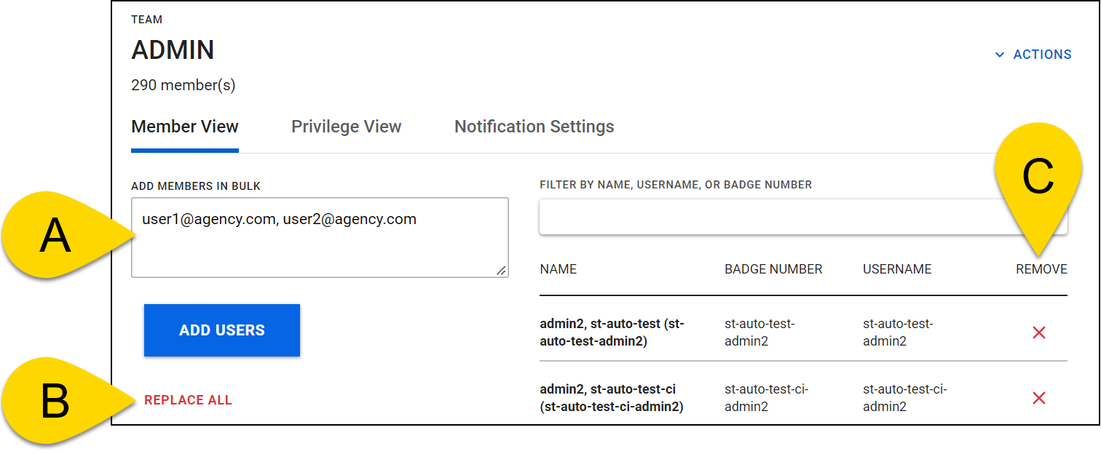Click the REMOVE column header

pyautogui.click(x=1041, y=269)
